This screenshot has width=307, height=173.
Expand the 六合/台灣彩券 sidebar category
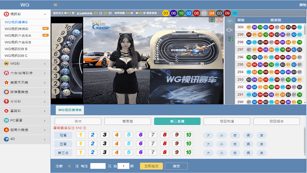point(45,73)
